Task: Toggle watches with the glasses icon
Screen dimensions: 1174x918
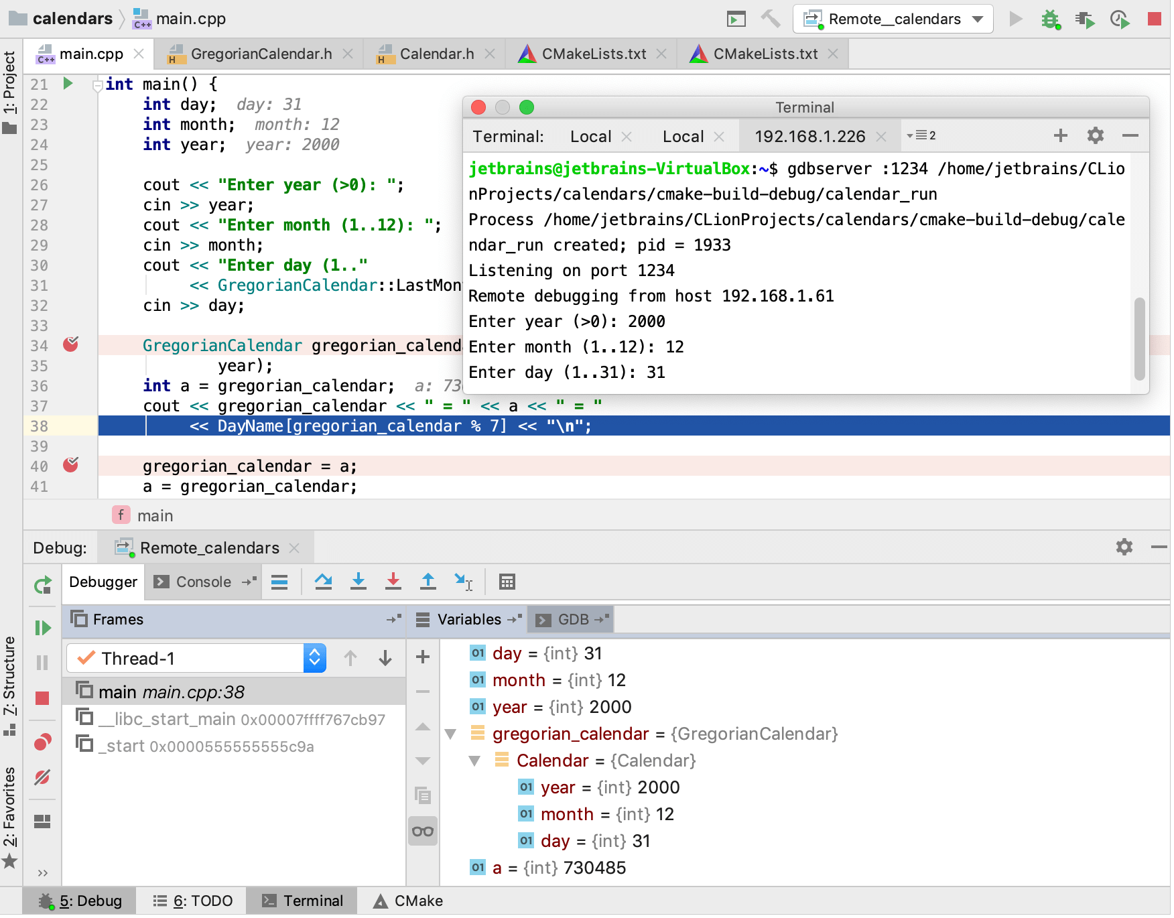Action: tap(422, 831)
